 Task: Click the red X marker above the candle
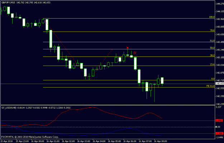coord(128,48)
